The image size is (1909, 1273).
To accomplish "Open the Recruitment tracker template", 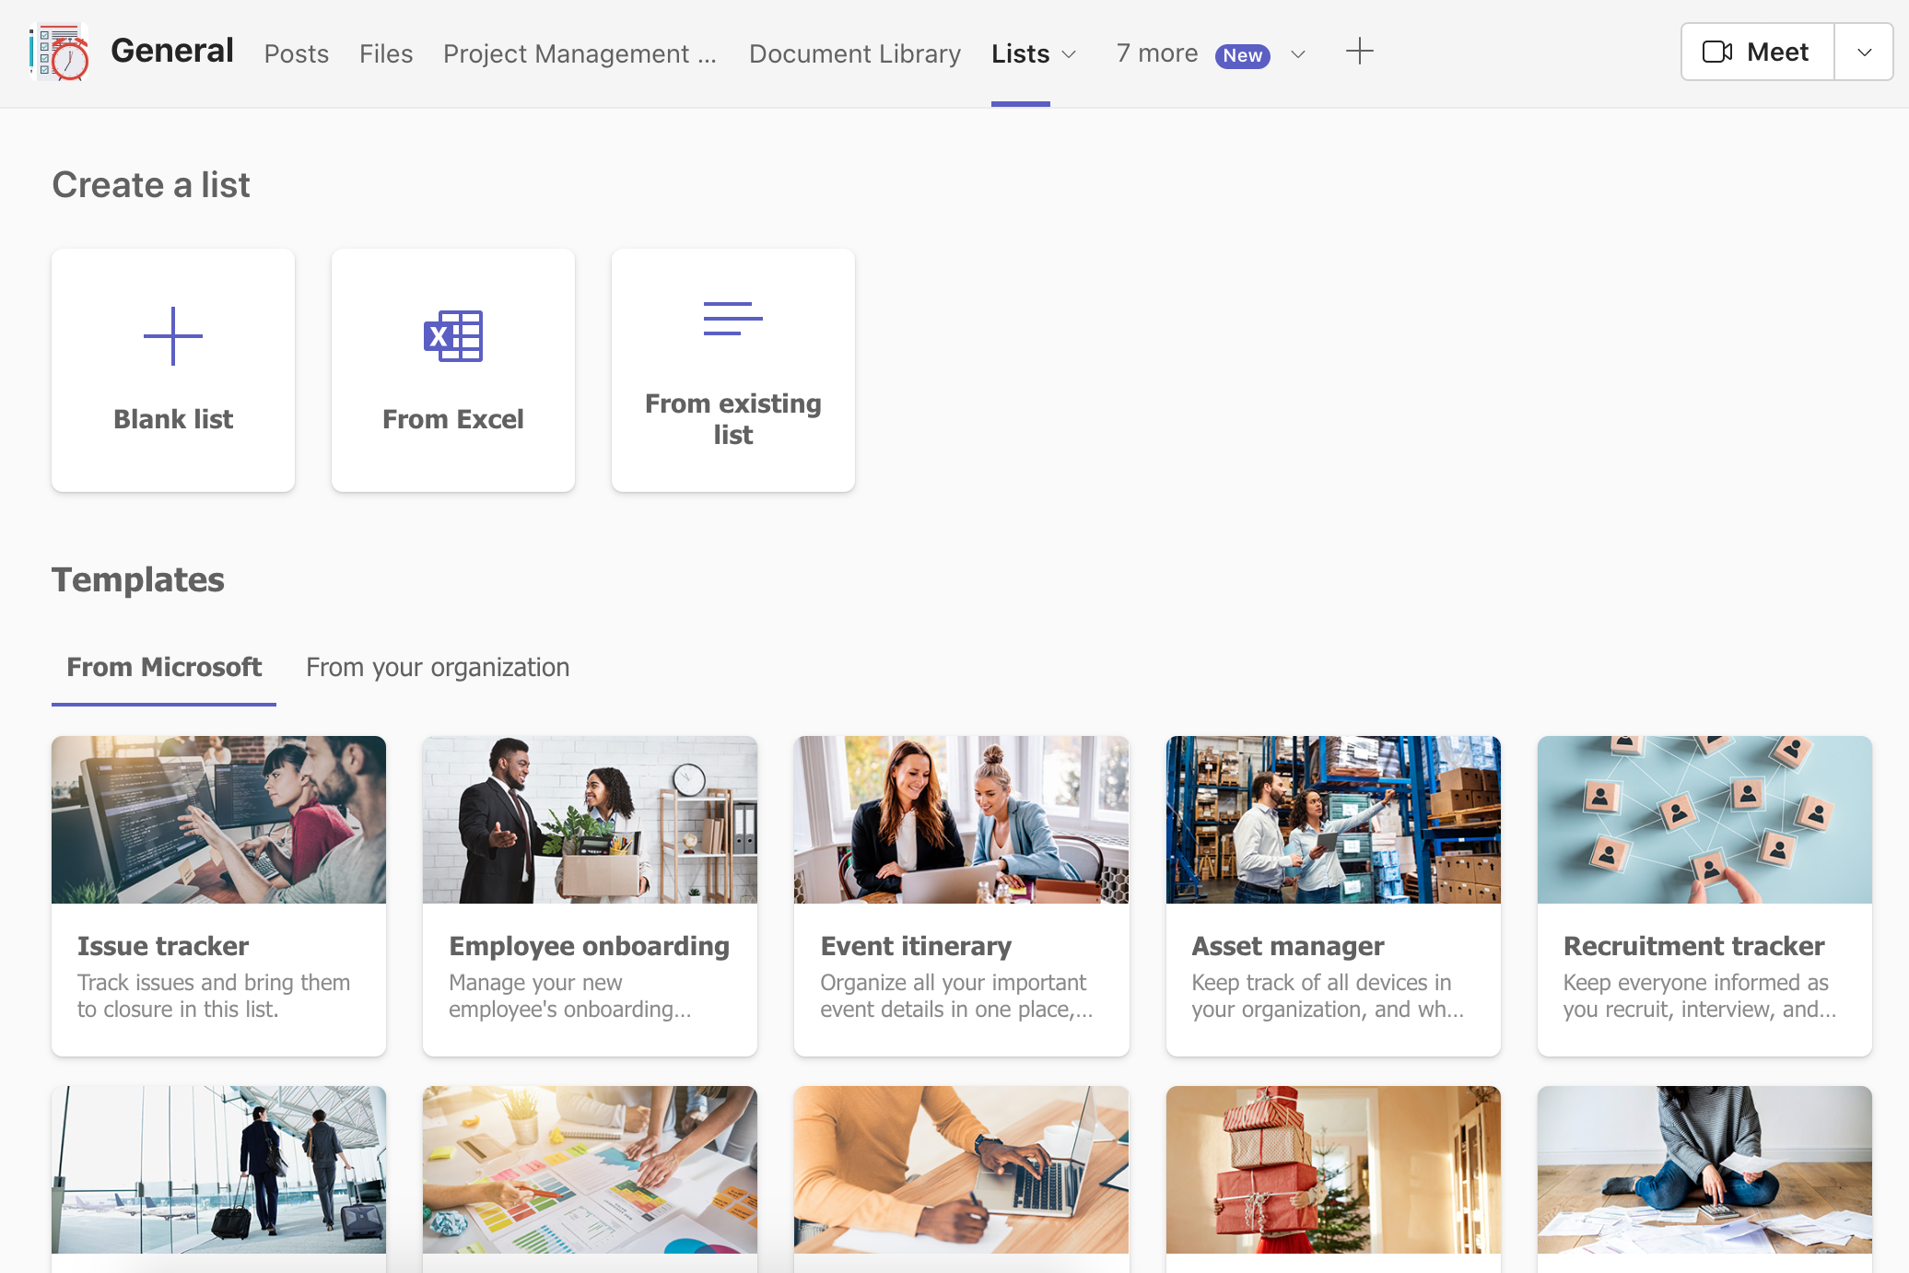I will point(1704,946).
